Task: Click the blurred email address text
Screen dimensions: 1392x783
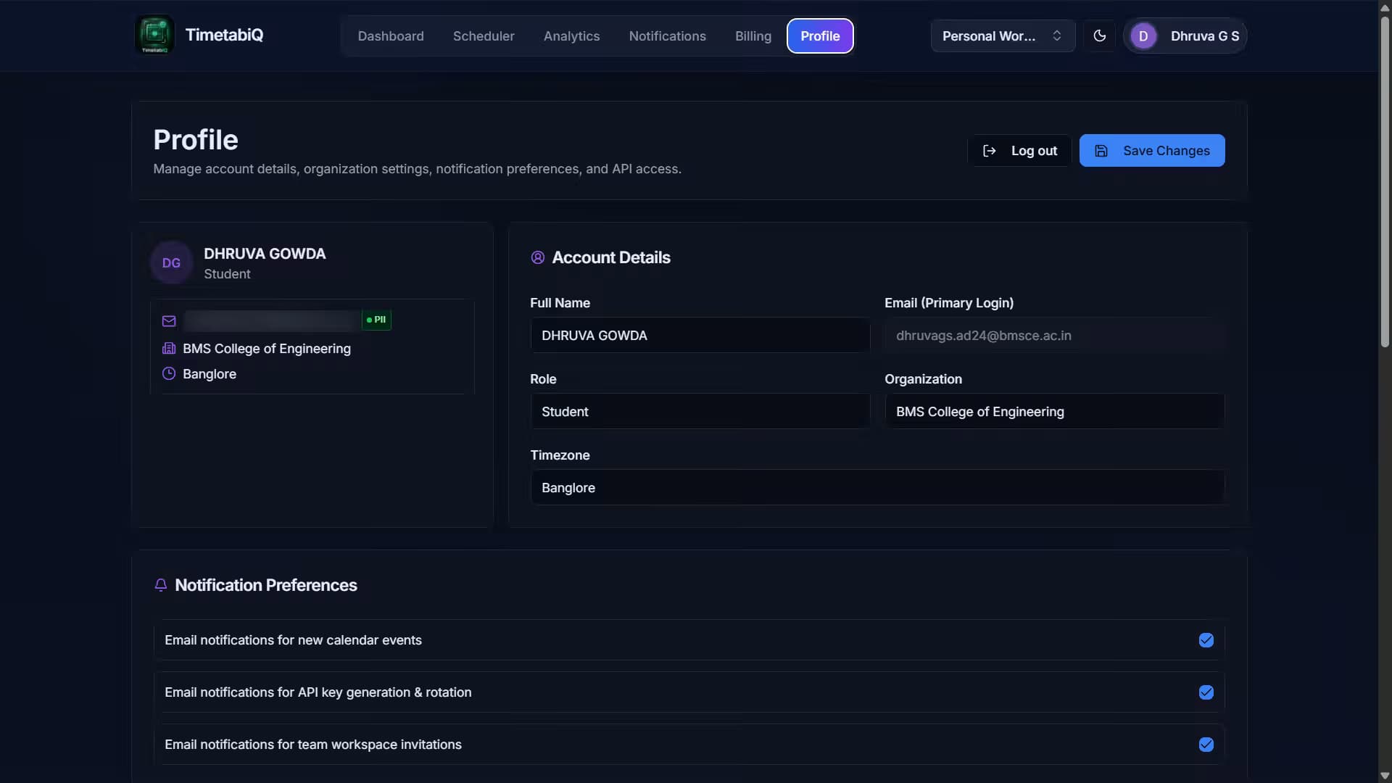Action: [271, 320]
